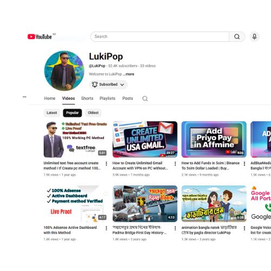Image resolution: width=271 pixels, height=271 pixels.
Task: Open the Create Unlimited USA Gmail thumbnail
Action: (x=145, y=139)
